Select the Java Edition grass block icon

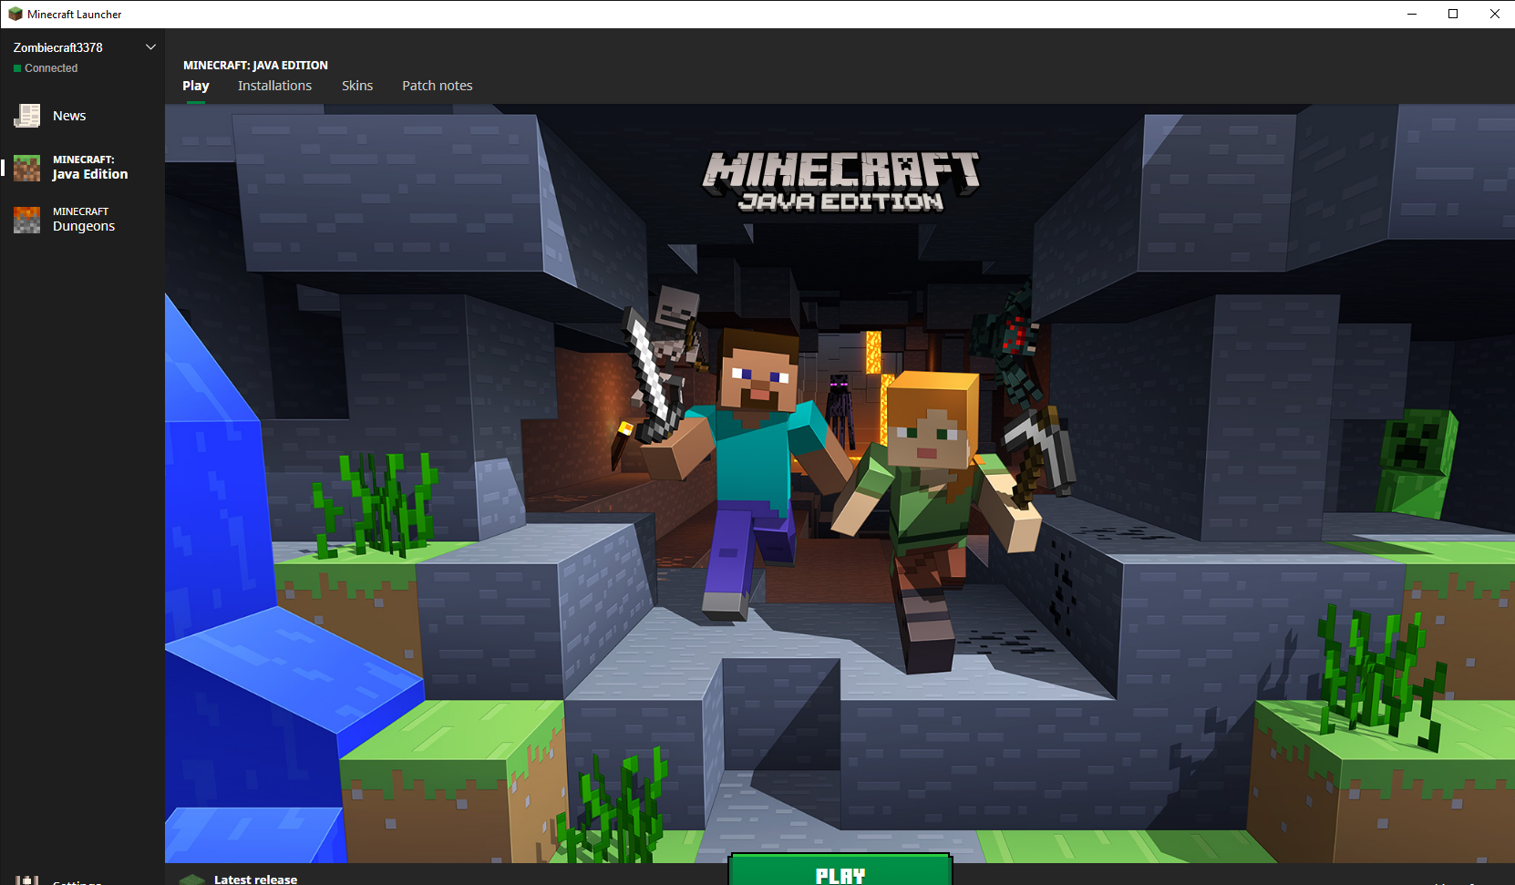(x=26, y=168)
